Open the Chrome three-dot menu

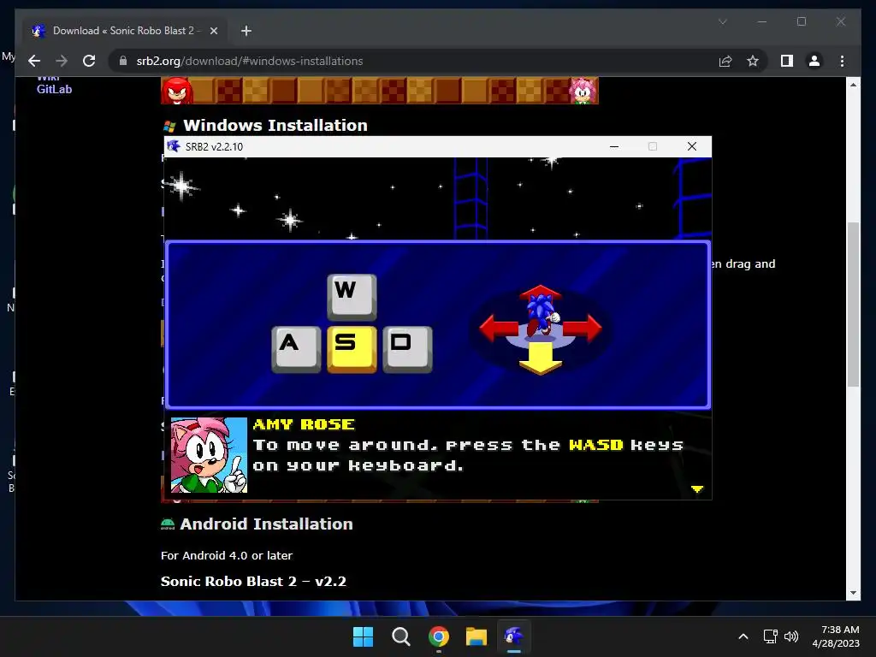tap(842, 61)
